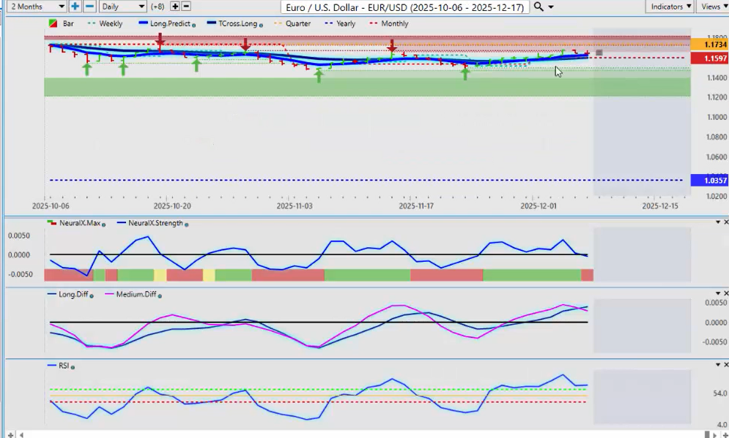Click the Euro / U.S. Dollar symbol field

(404, 7)
